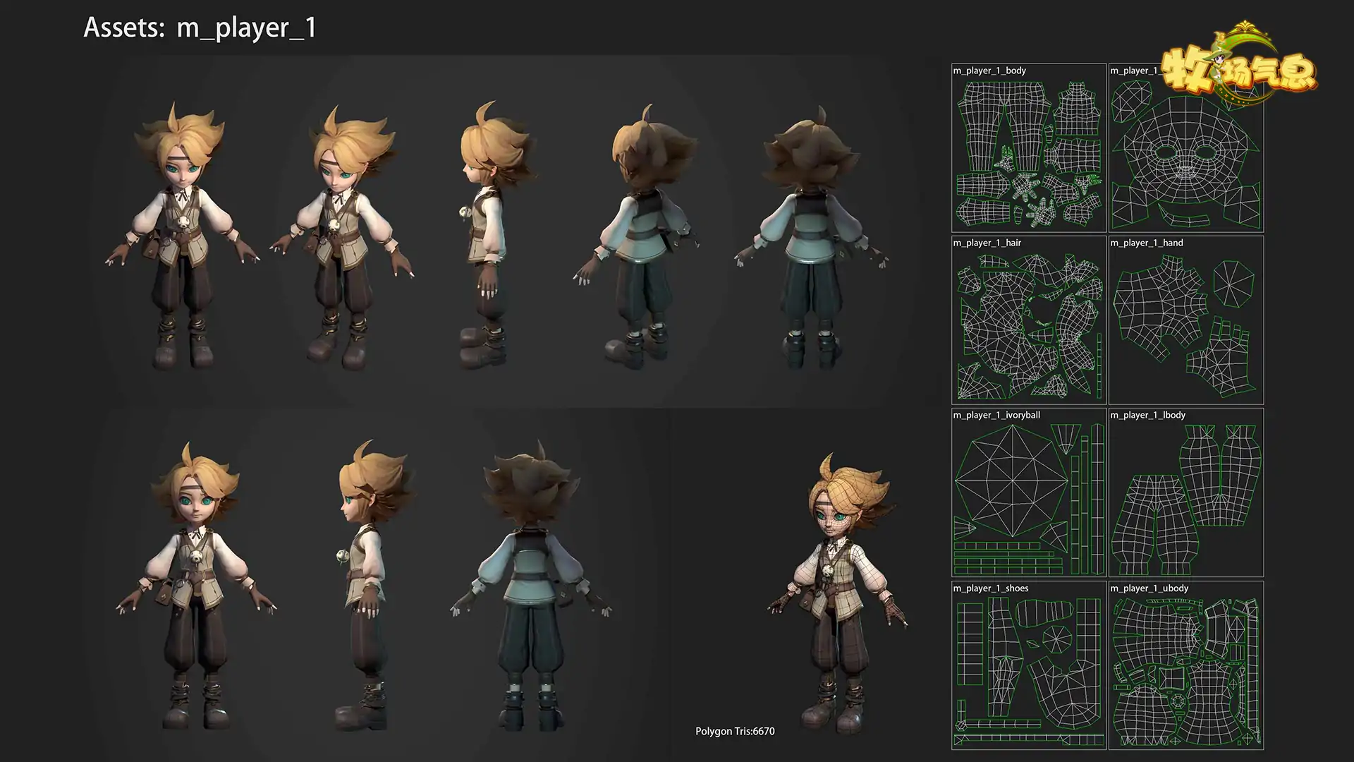The width and height of the screenshot is (1354, 762).
Task: Click the m_player_1_hair label text
Action: click(x=987, y=243)
